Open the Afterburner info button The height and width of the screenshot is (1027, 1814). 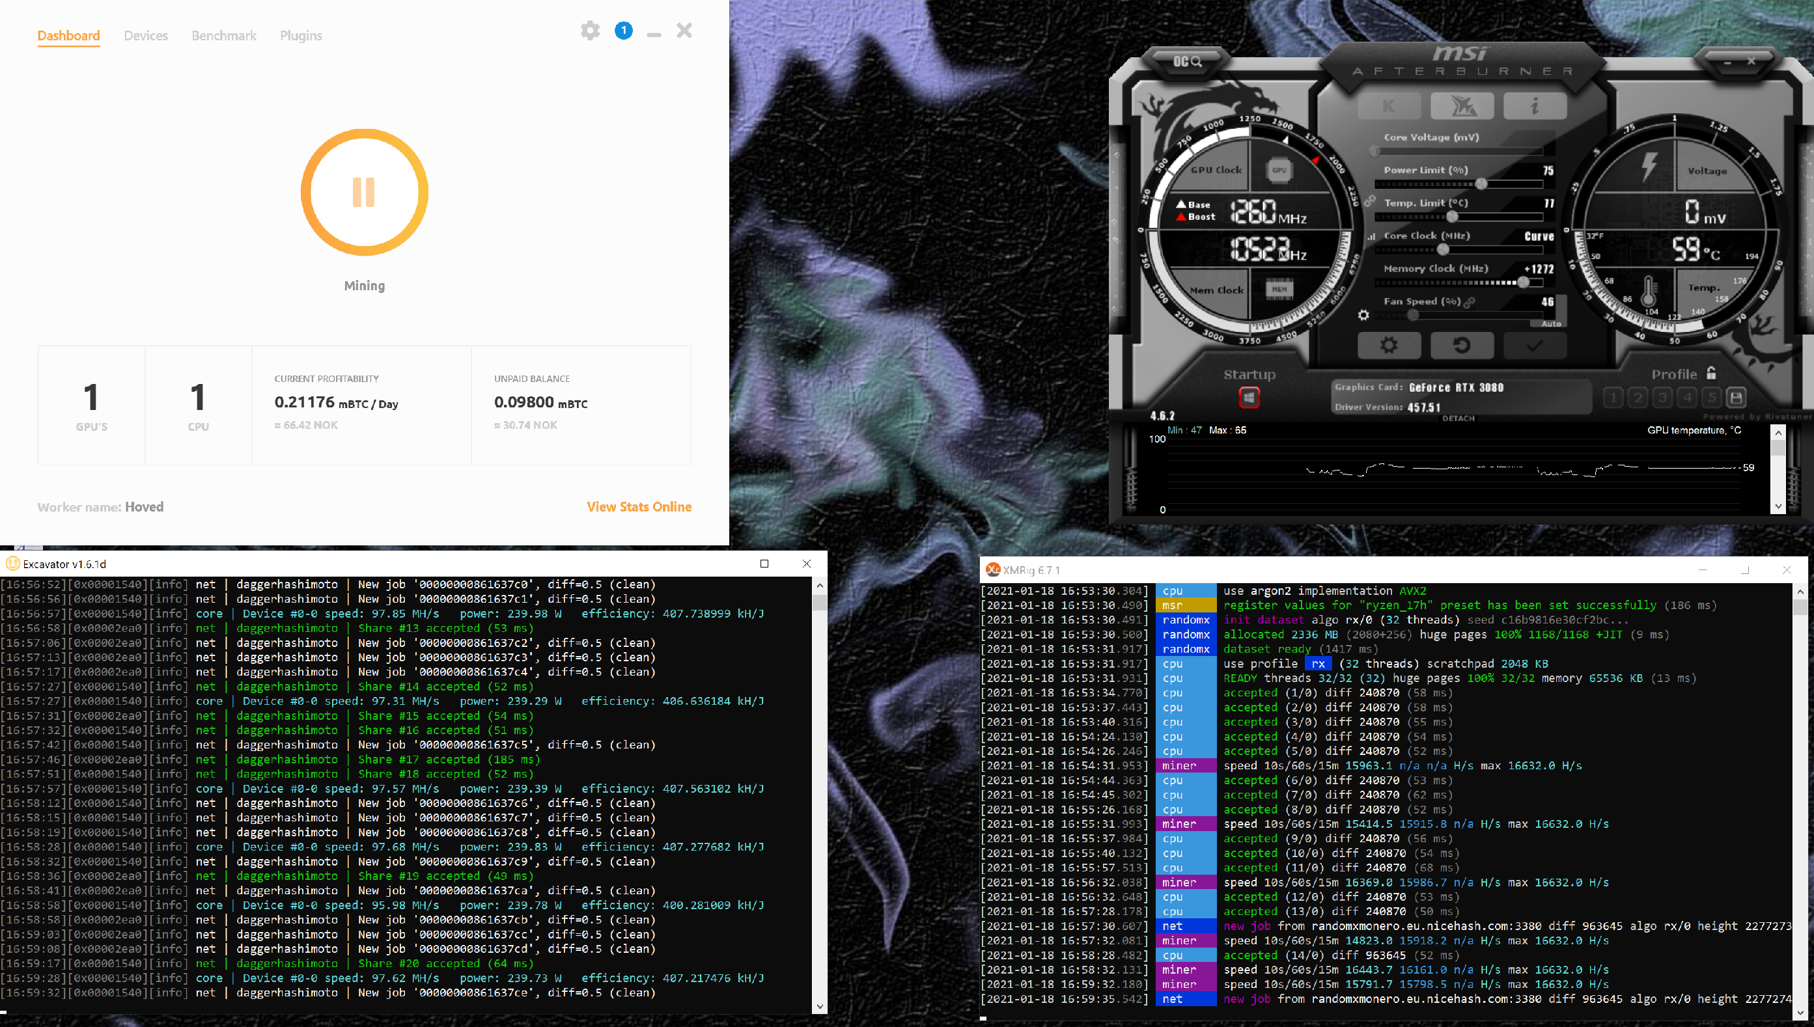click(1535, 106)
